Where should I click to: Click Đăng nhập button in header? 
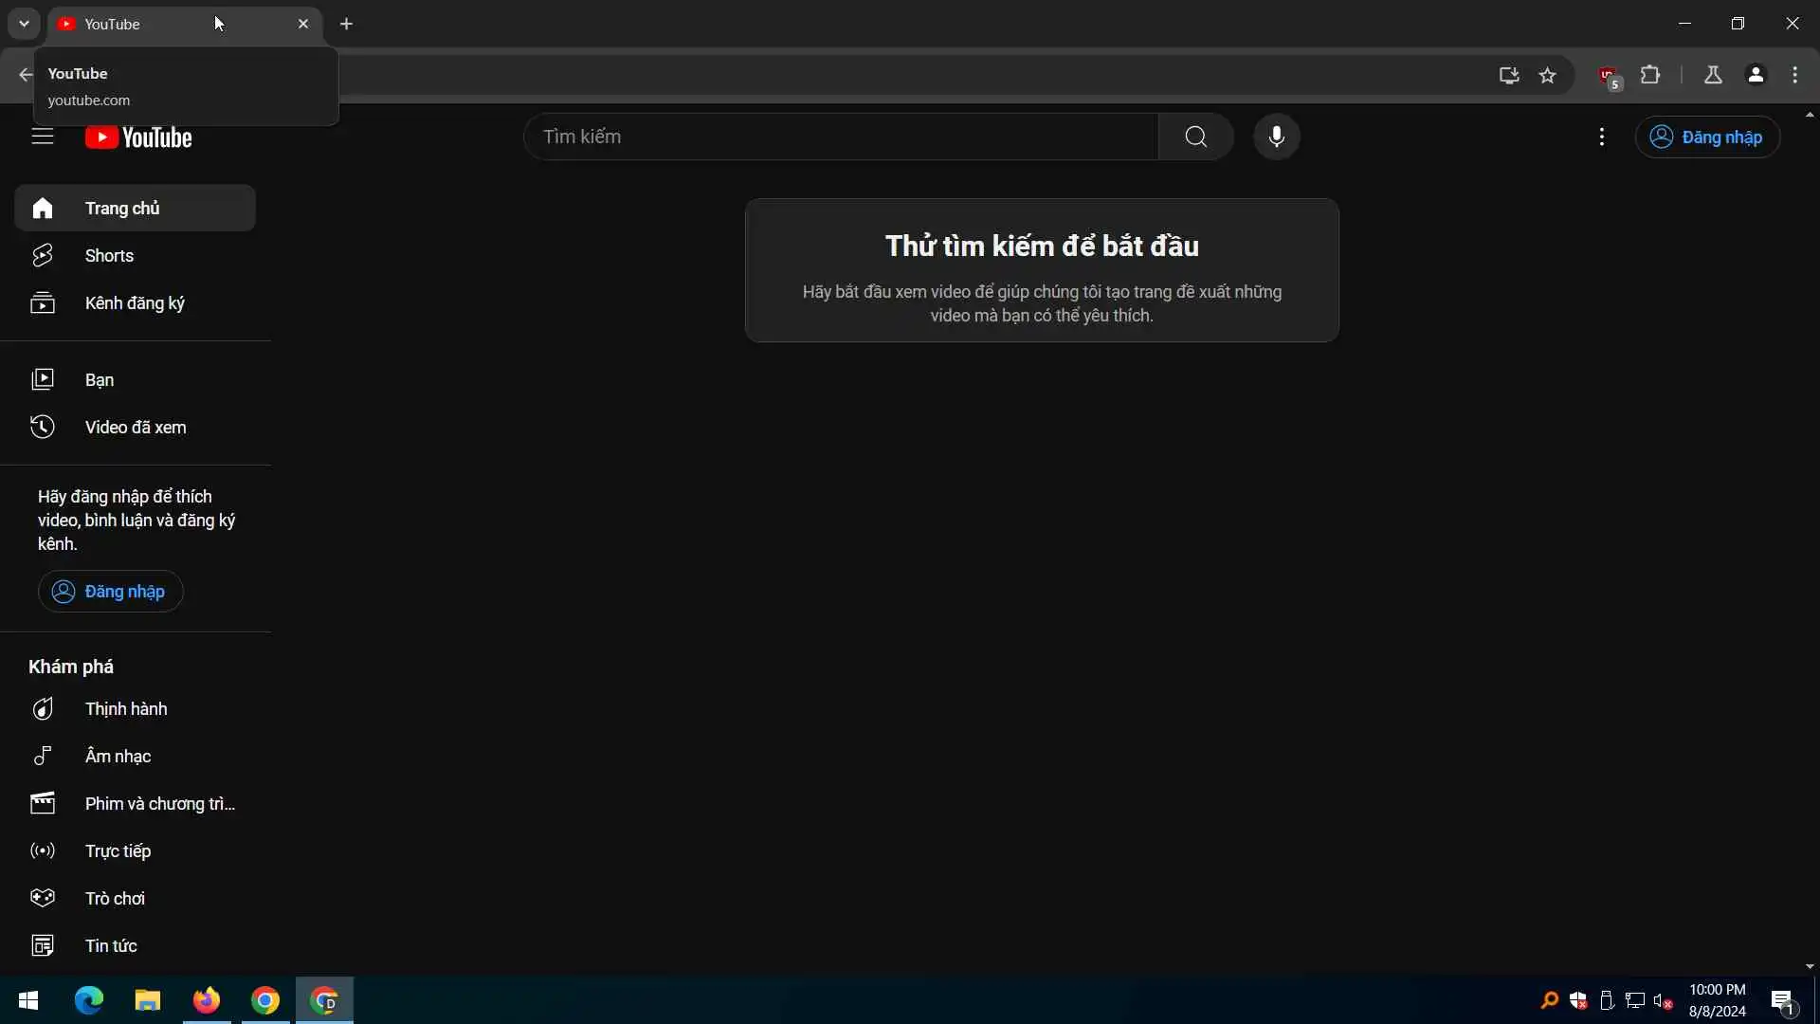1706,137
